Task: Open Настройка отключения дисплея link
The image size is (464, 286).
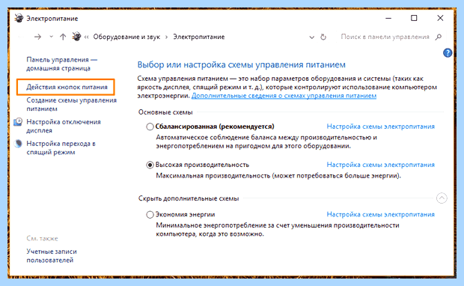Action: click(64, 126)
